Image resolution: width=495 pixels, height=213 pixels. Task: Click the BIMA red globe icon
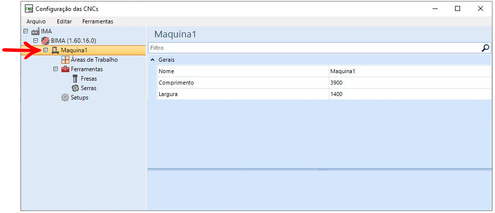pyautogui.click(x=45, y=41)
